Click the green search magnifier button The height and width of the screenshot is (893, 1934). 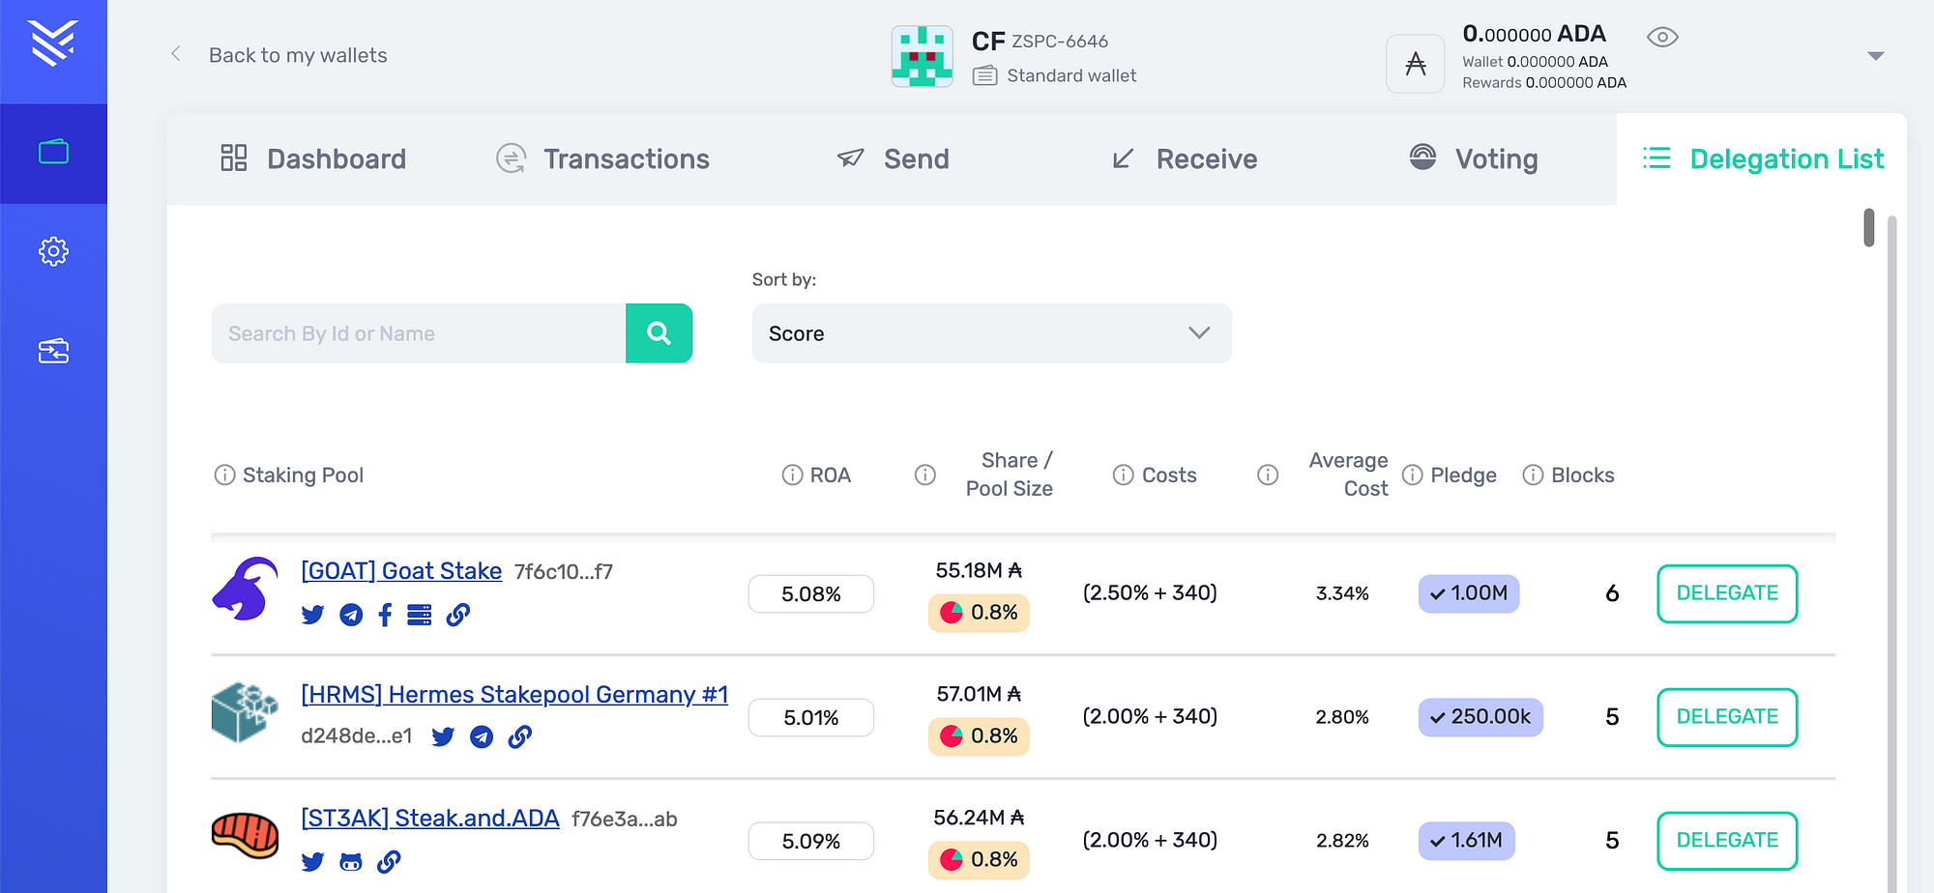pyautogui.click(x=659, y=333)
